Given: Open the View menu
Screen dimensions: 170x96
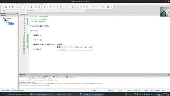Looking at the screenshot, I should pyautogui.click(x=8, y=4).
